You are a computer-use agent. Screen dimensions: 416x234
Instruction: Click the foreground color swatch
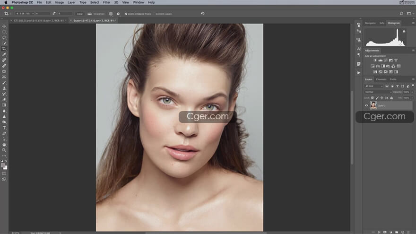(x=3, y=165)
